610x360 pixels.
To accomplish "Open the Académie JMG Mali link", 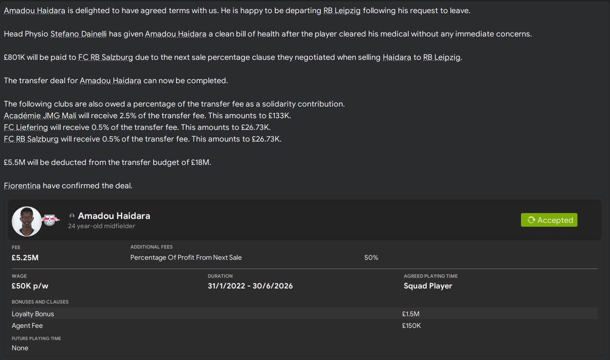I will (40, 116).
